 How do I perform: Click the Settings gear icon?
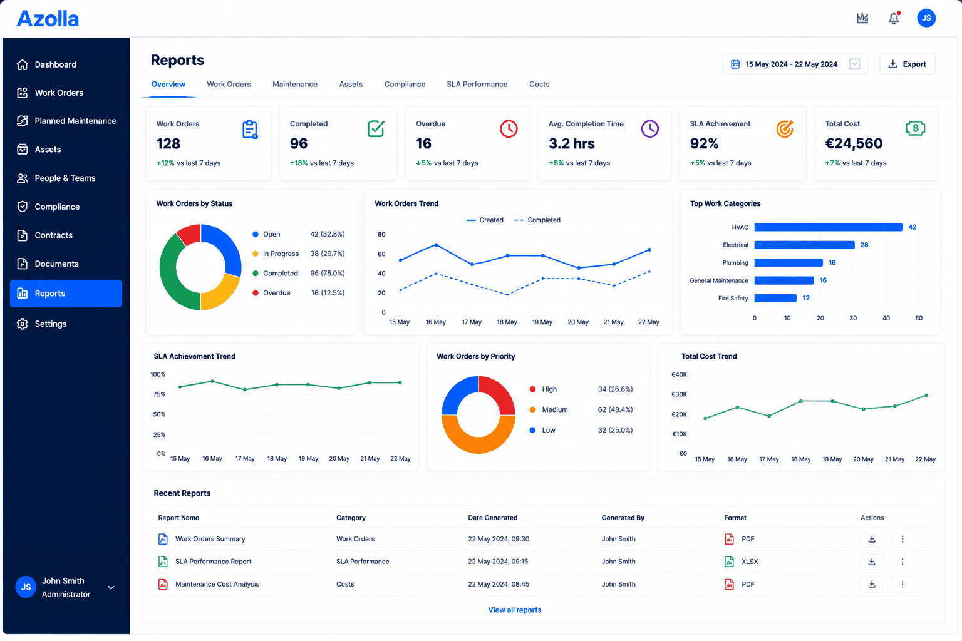click(23, 324)
